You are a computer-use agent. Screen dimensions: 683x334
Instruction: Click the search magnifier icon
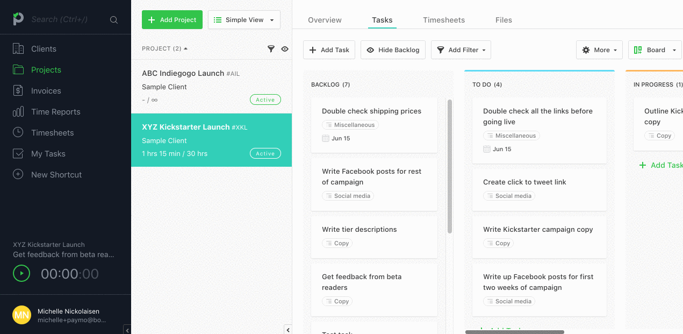(114, 20)
